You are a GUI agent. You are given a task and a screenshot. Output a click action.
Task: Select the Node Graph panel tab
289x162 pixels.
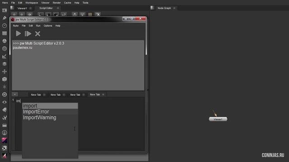pyautogui.click(x=164, y=8)
